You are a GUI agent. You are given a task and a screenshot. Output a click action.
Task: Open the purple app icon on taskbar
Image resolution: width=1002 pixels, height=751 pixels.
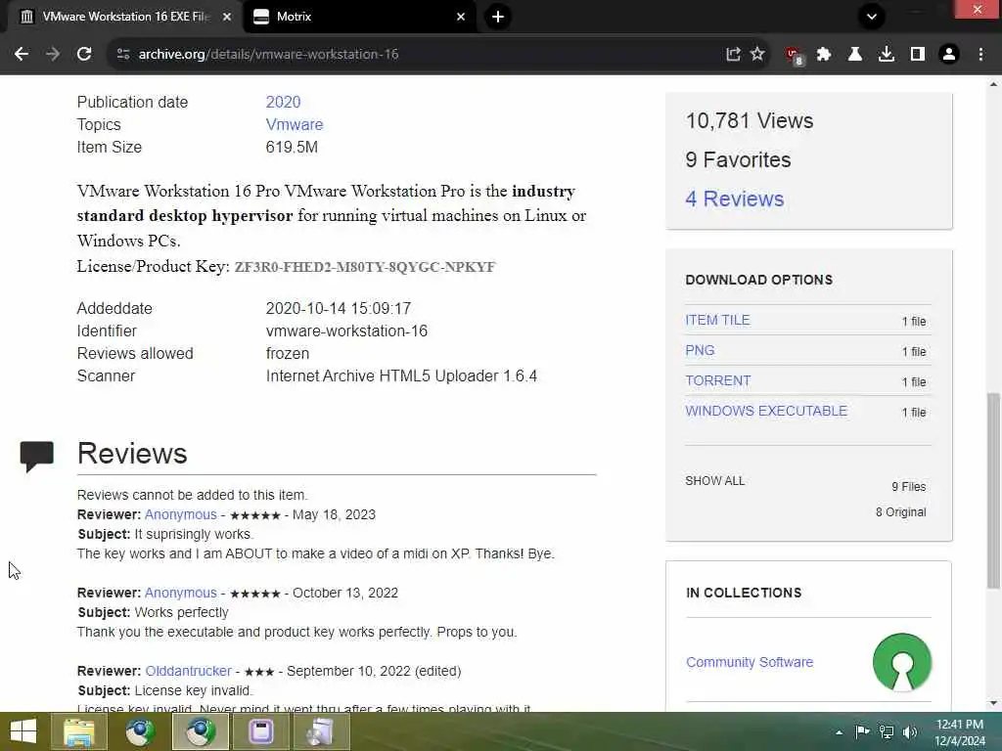260,731
